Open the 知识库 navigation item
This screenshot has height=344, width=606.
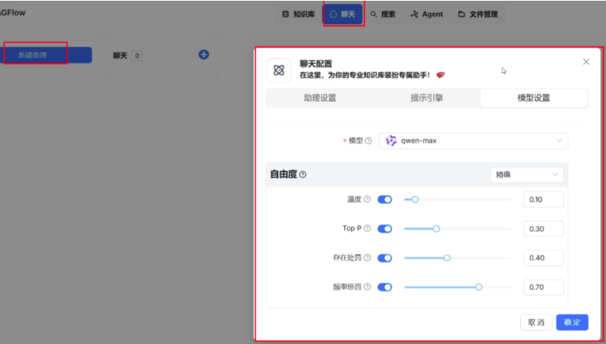click(x=298, y=14)
